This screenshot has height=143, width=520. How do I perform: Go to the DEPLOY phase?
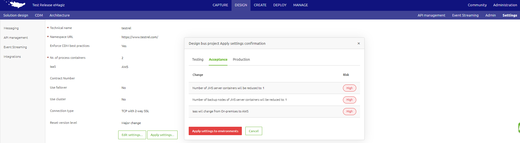(280, 5)
